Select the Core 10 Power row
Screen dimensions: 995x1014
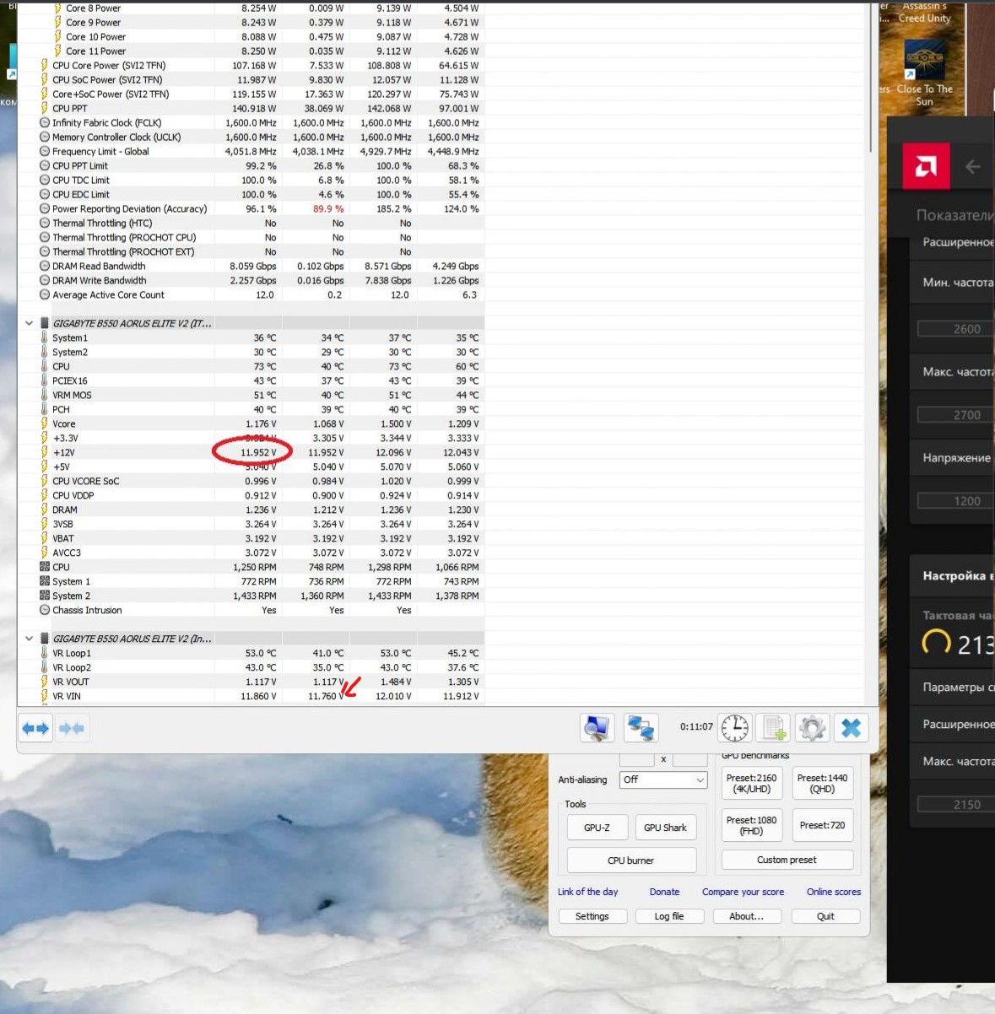click(x=251, y=36)
